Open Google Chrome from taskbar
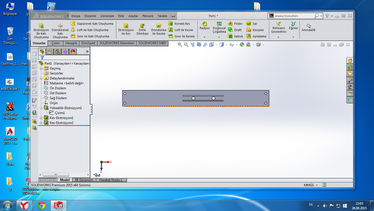Image resolution: width=374 pixels, height=211 pixels. [42, 205]
